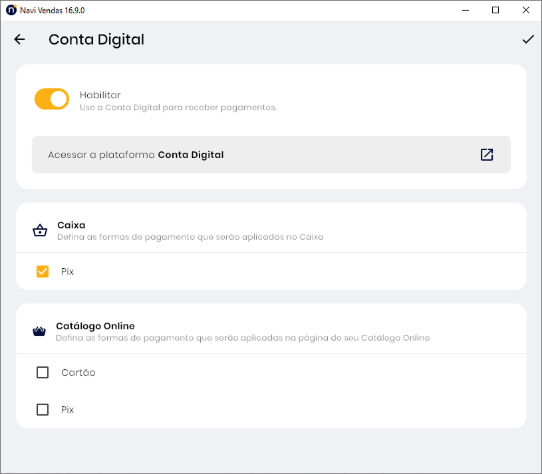Image resolution: width=542 pixels, height=474 pixels.
Task: Open Acessar a plataforma Conta Digital
Action: pyautogui.click(x=271, y=155)
